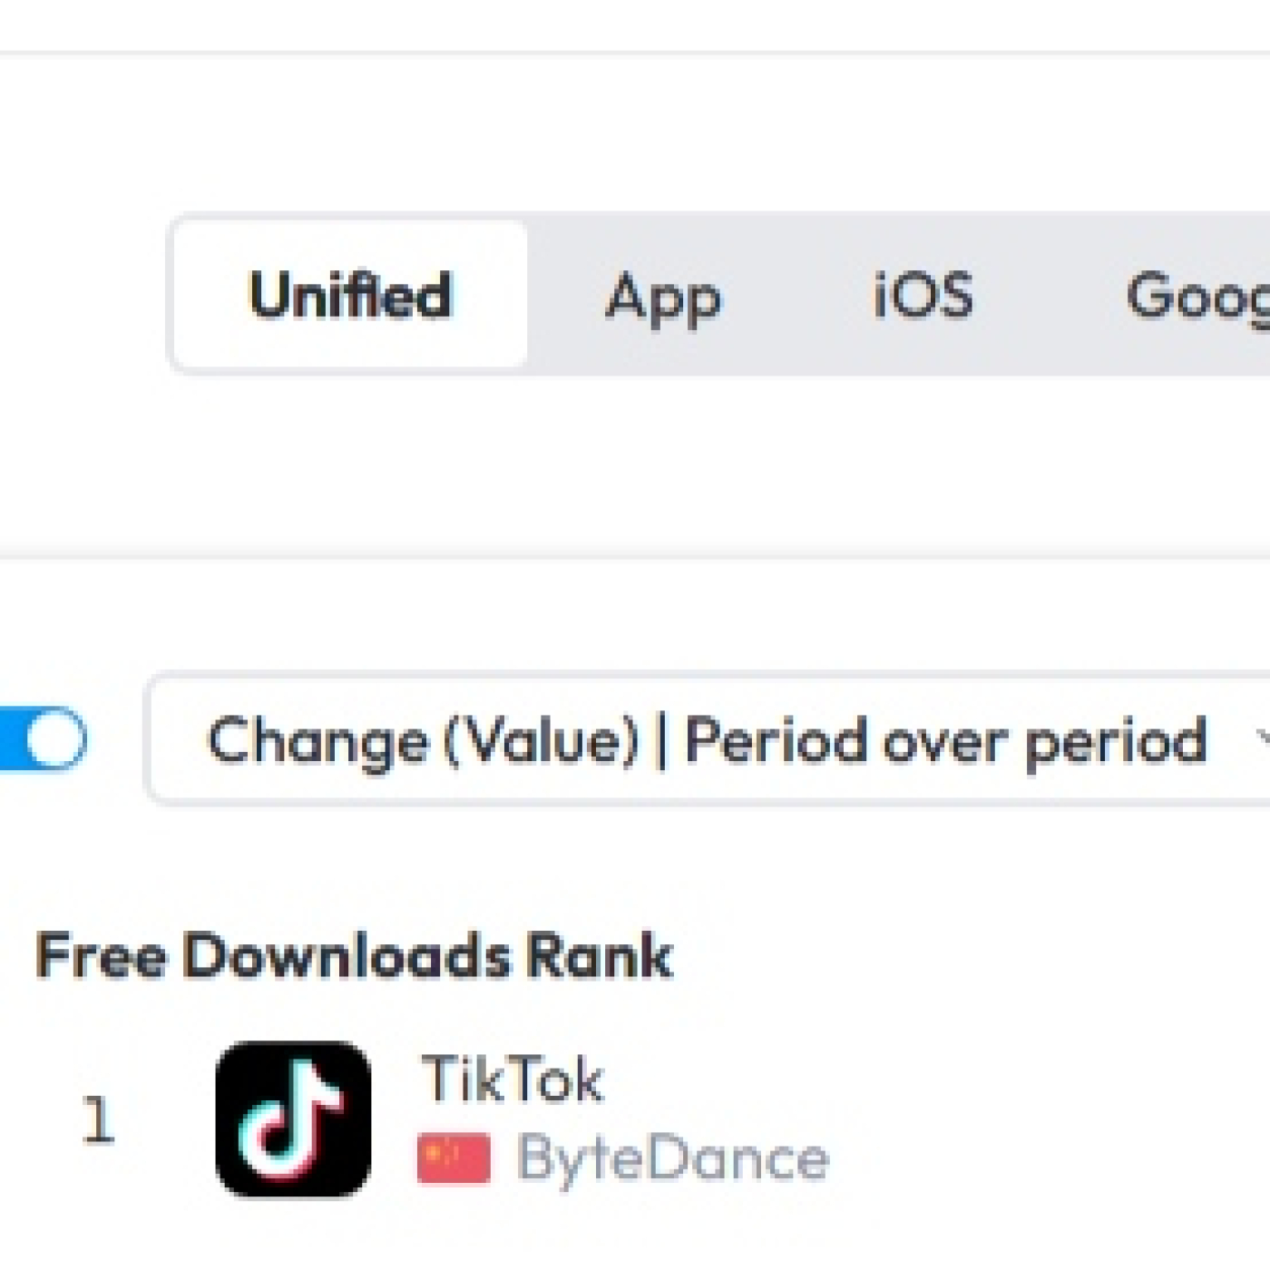Switch to the App tab

click(x=663, y=297)
